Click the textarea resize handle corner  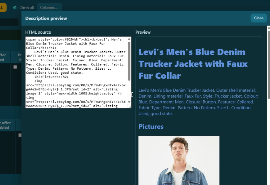tap(130, 106)
